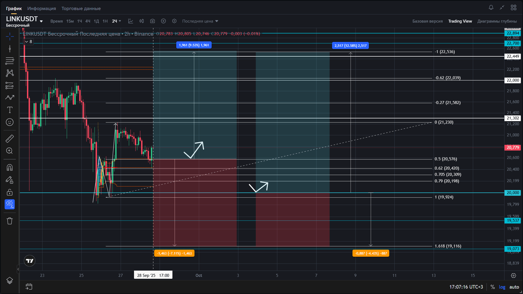Viewport: 523px width, 294px height.
Task: Expand the LINKUSDT symbol dropdown
Action: (41, 21)
